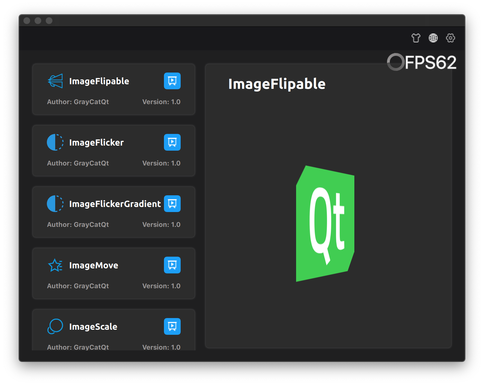The image size is (484, 385).
Task: Click the ImageScale preview button
Action: click(172, 326)
